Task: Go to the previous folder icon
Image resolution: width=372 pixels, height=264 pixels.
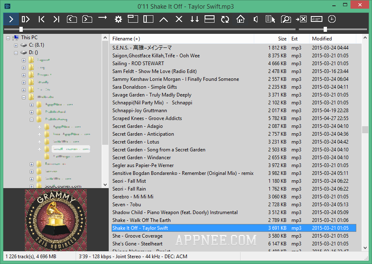Action: click(x=72, y=19)
